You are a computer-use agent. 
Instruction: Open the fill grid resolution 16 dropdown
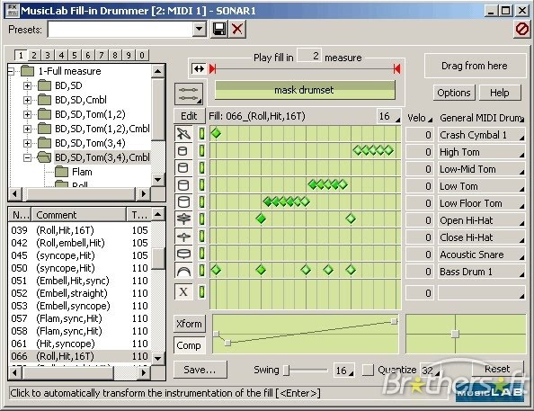pyautogui.click(x=388, y=116)
